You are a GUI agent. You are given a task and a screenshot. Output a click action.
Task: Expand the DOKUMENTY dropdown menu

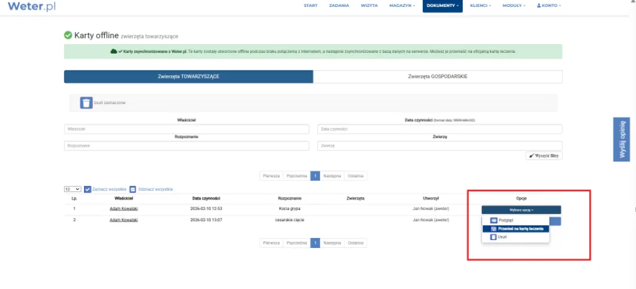pyautogui.click(x=443, y=6)
